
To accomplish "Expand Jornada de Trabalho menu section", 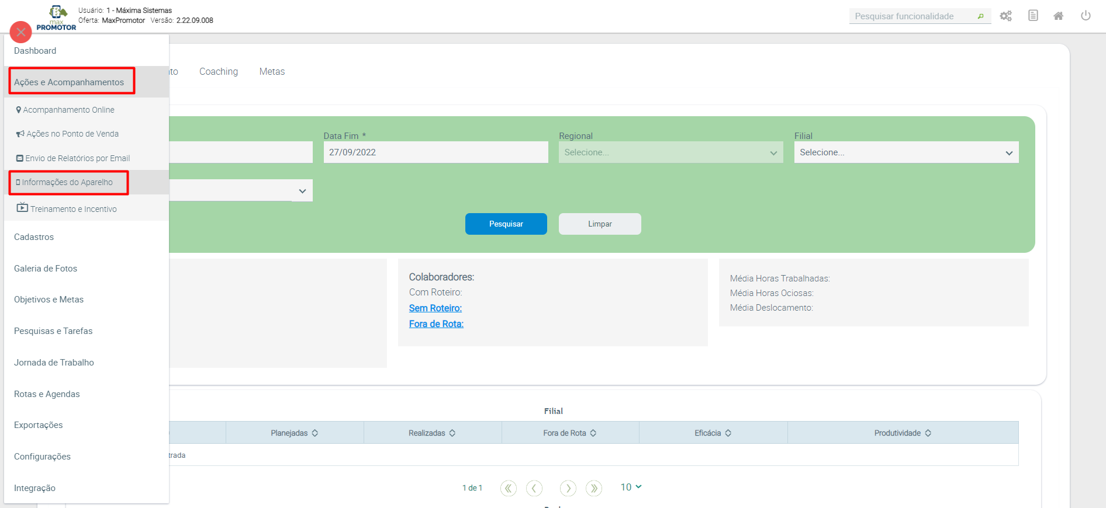I will pos(87,363).
